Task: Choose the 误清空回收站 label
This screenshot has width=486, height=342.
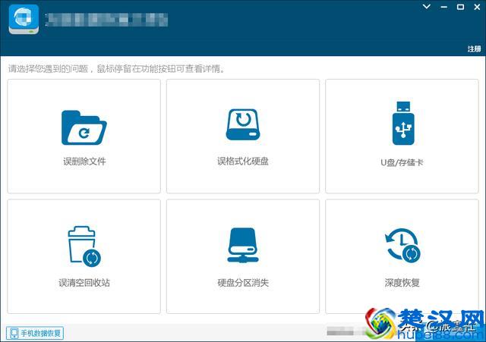Action: click(84, 283)
